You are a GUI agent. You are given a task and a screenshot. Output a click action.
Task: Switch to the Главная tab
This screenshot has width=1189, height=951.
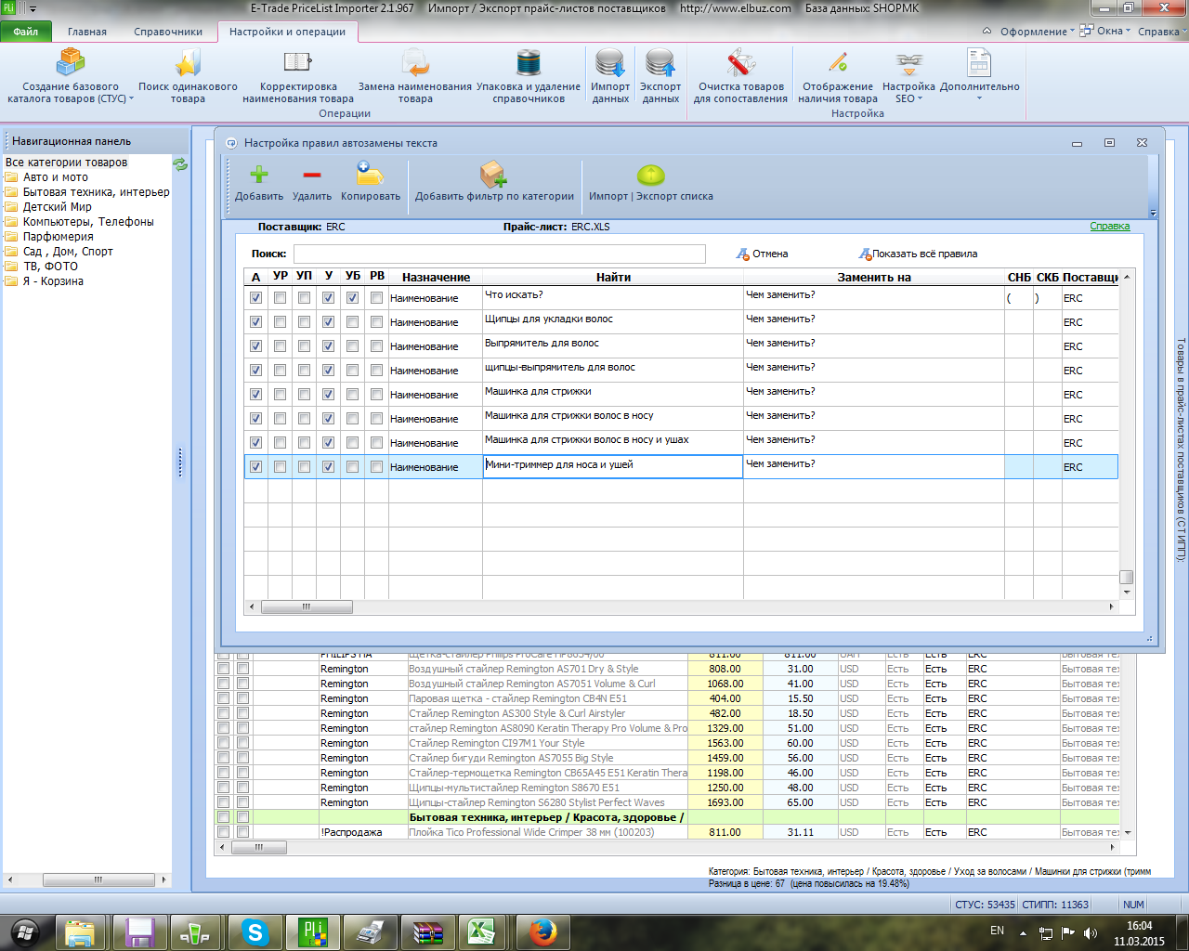click(x=87, y=32)
